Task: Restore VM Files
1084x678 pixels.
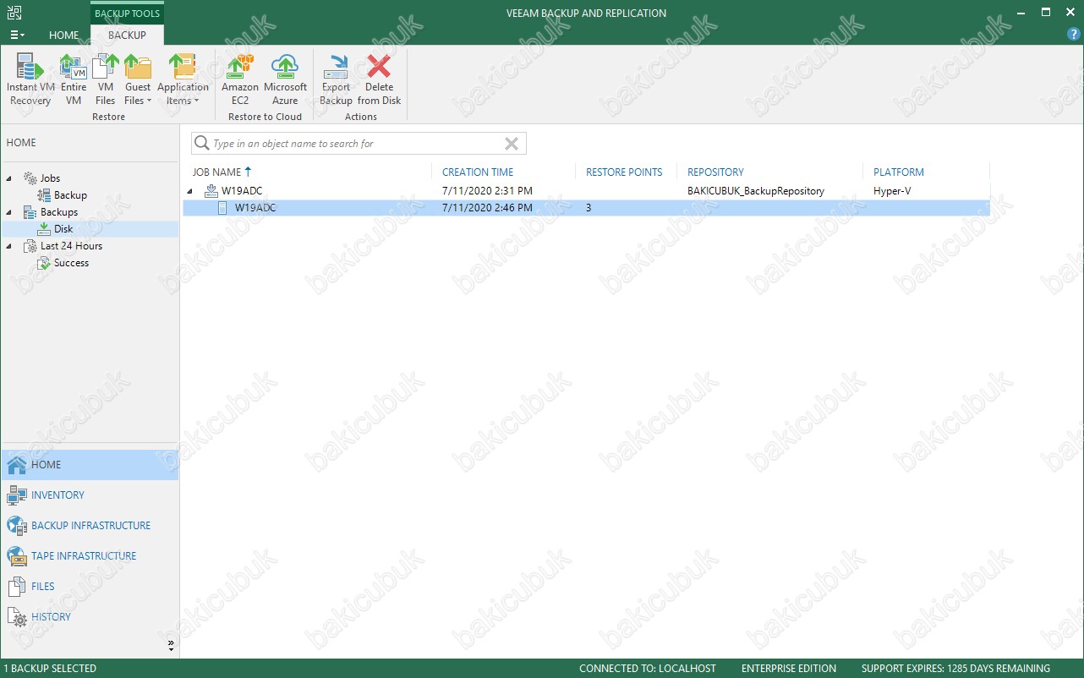Action: click(x=105, y=79)
